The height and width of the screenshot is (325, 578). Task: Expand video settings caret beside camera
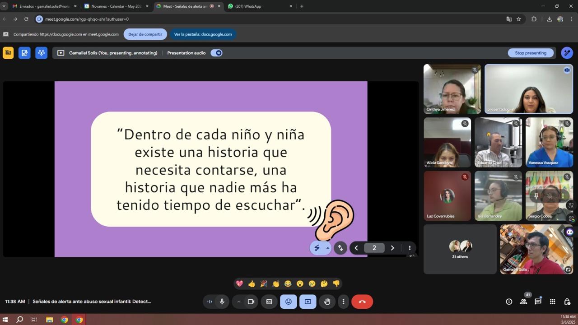[239, 302]
